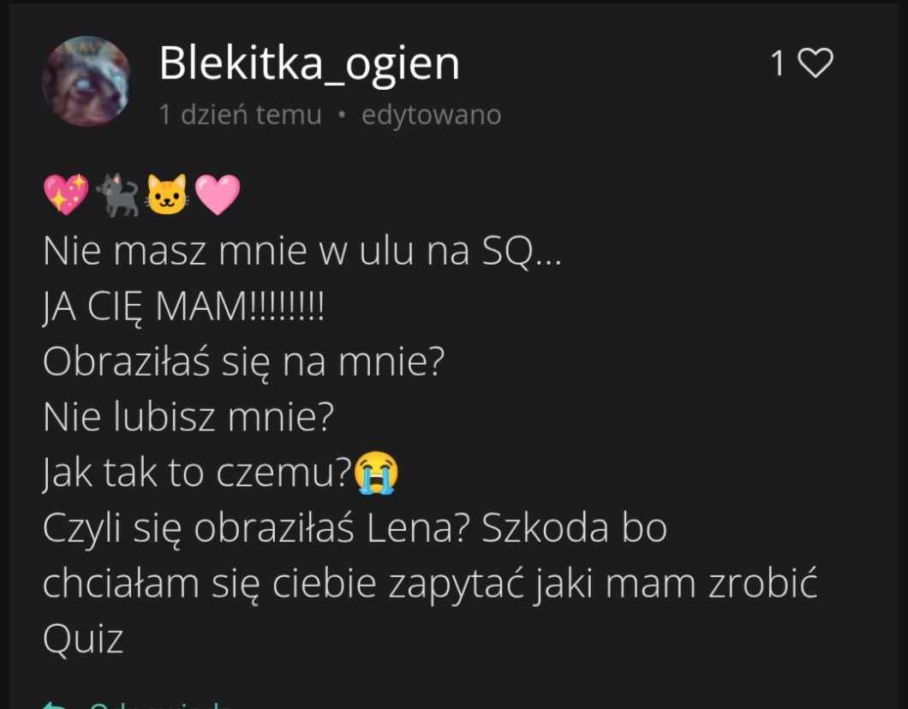This screenshot has height=709, width=908.
Task: Click the text 'Jak tak to czemu?'
Action: coord(198,474)
